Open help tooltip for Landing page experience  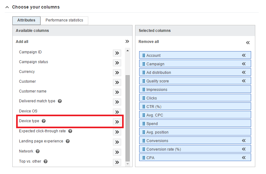[x=68, y=141]
